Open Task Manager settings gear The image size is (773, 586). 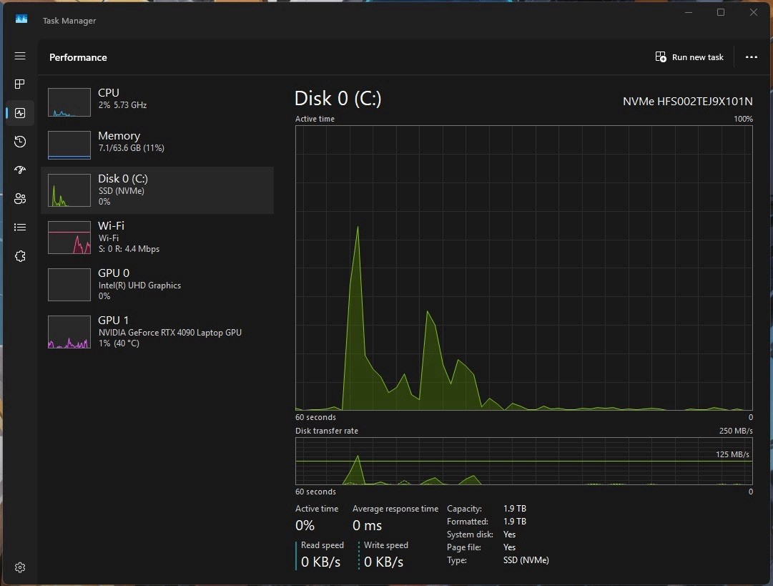20,567
